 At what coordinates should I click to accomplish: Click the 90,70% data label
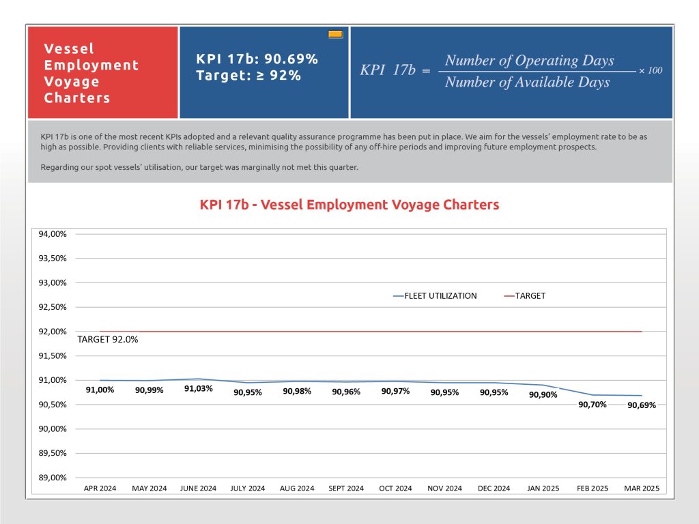593,405
